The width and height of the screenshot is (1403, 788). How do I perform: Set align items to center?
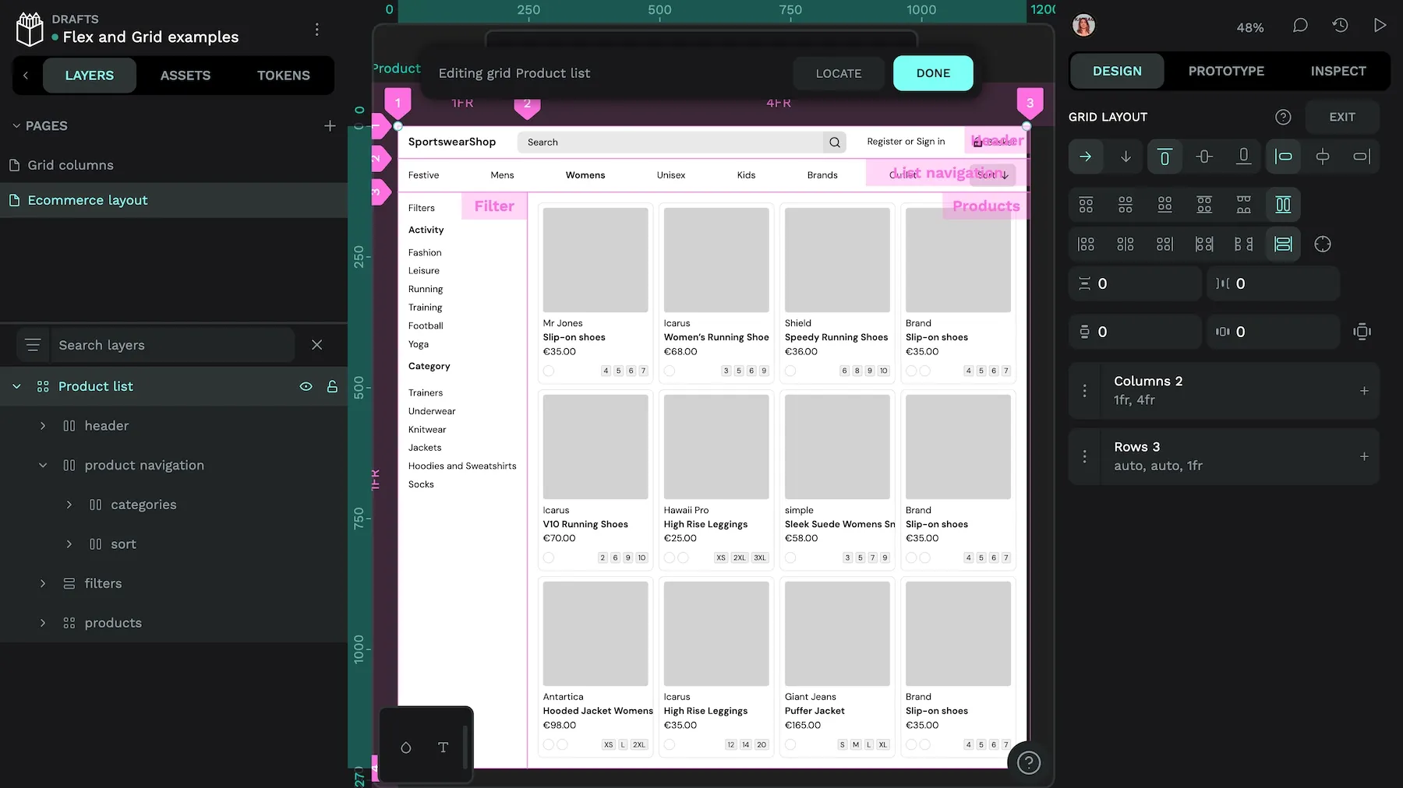click(x=1204, y=156)
